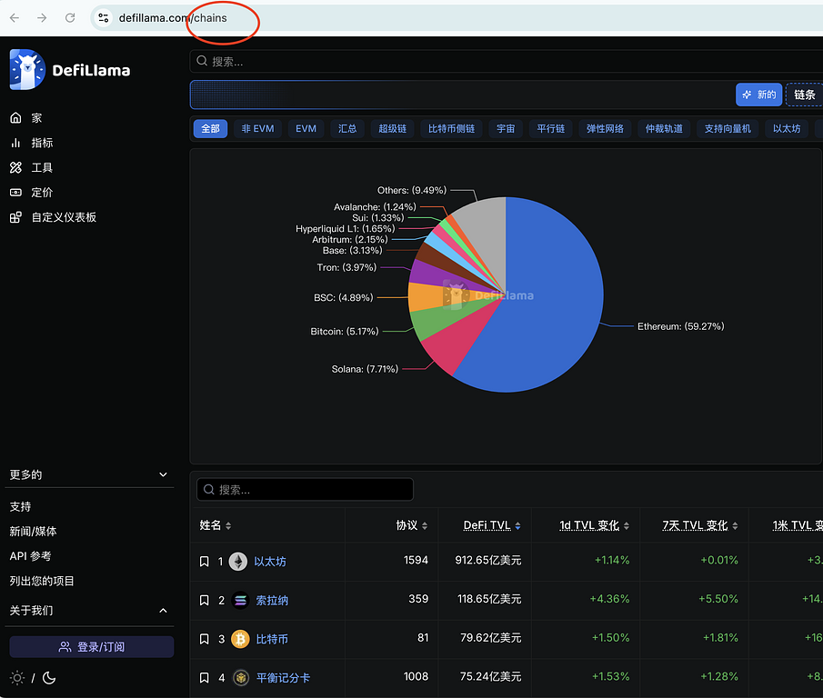
Task: Switch to dark mode moon icon
Action: pos(49,678)
